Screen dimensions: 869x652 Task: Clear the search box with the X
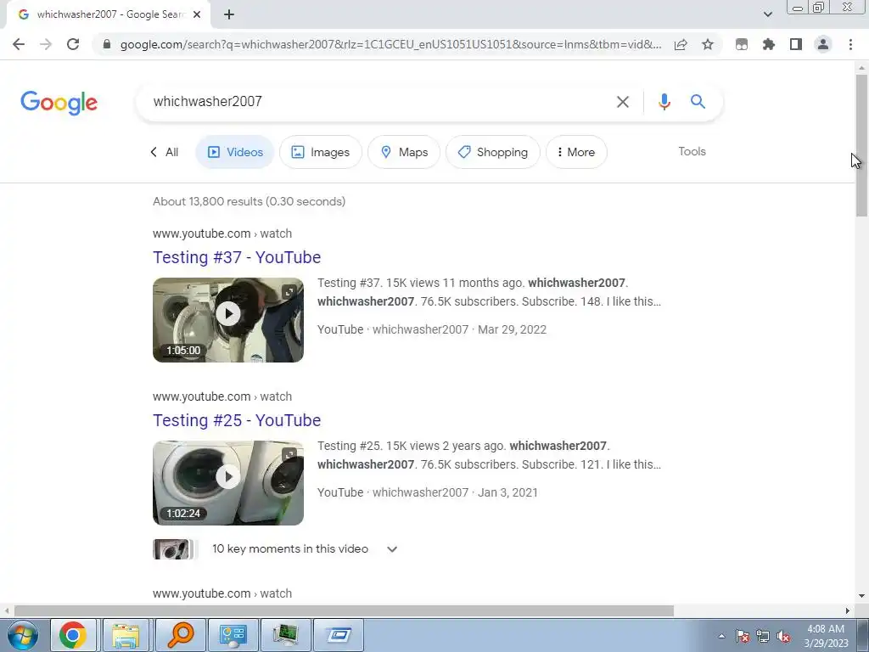(622, 102)
